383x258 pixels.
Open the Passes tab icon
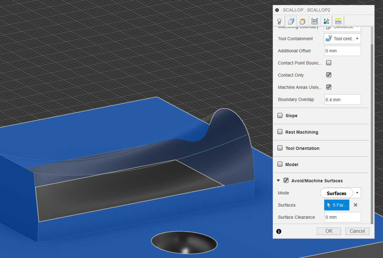click(x=315, y=21)
